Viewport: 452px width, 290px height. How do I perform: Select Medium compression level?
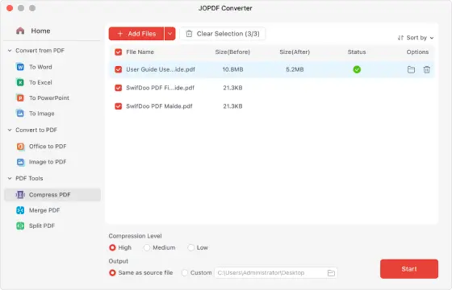tap(147, 247)
